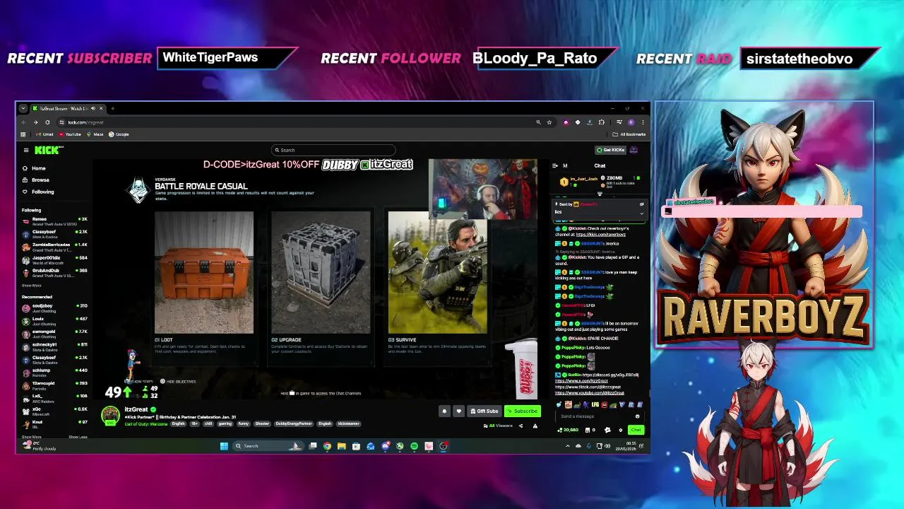Report stream via warning icon
This screenshot has height=509, width=904.
pos(535,426)
